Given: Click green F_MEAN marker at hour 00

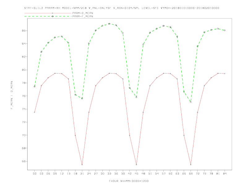Looking at the screenshot, I should coord(35,86).
